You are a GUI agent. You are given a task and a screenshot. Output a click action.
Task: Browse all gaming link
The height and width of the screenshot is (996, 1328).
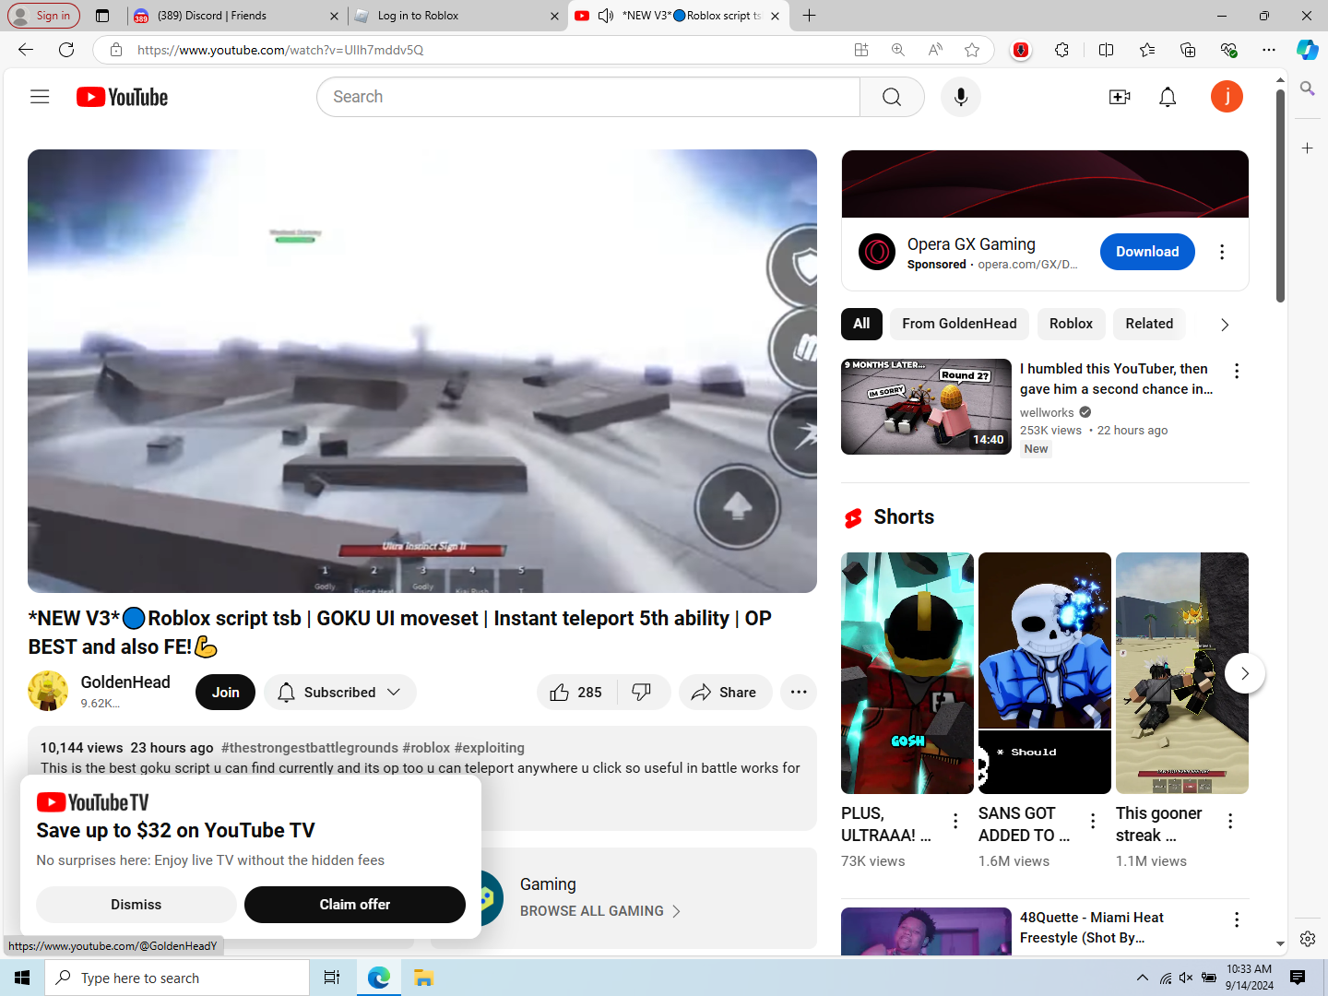(600, 911)
